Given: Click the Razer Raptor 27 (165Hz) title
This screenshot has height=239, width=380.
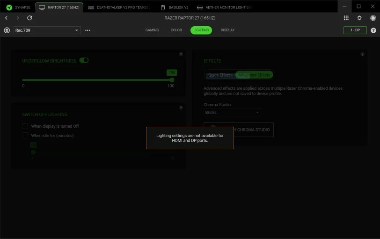Looking at the screenshot, I should tap(190, 18).
